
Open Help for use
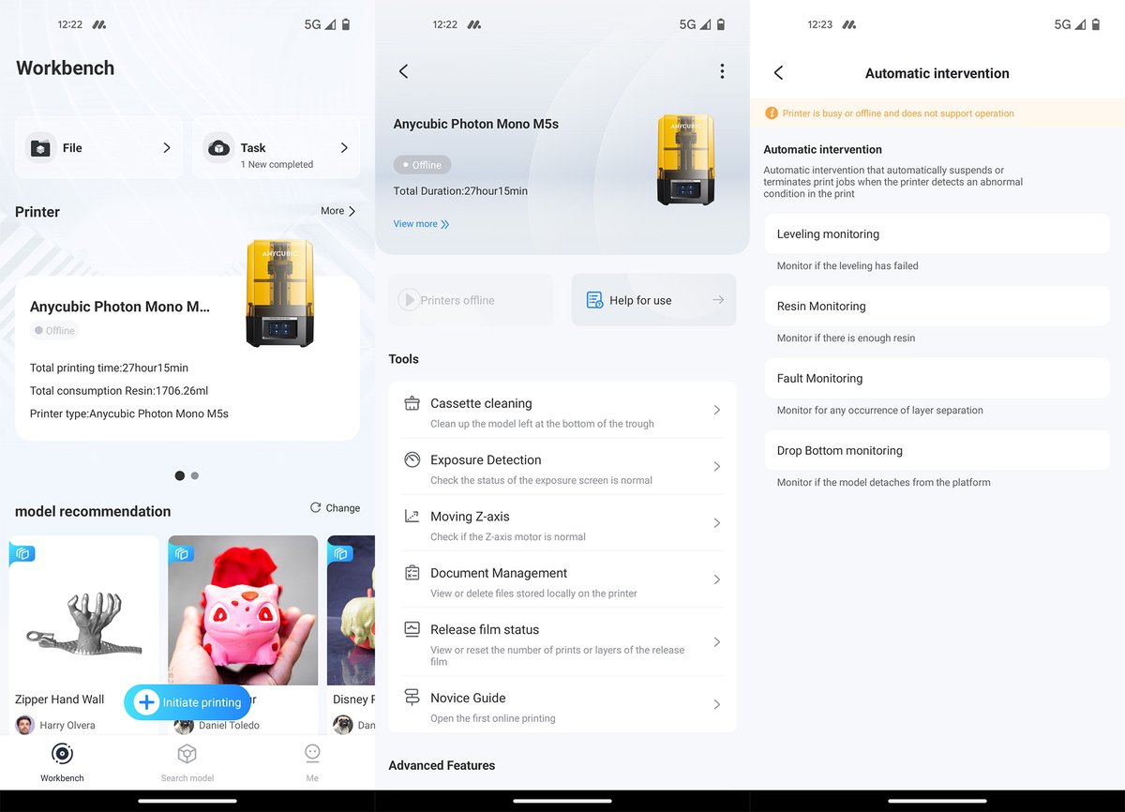[x=653, y=300]
